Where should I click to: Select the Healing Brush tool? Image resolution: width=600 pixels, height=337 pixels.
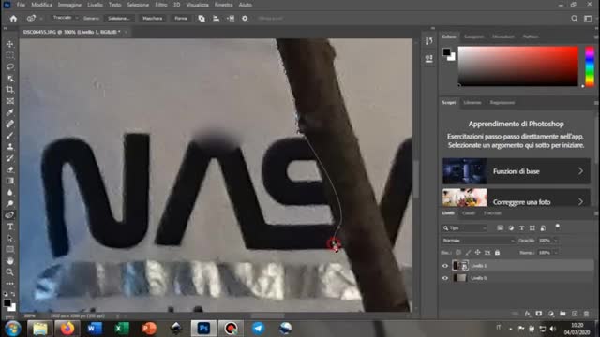pos(10,124)
